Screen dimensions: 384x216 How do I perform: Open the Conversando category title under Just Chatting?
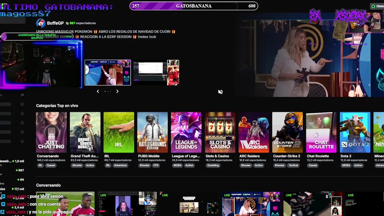[x=48, y=156]
